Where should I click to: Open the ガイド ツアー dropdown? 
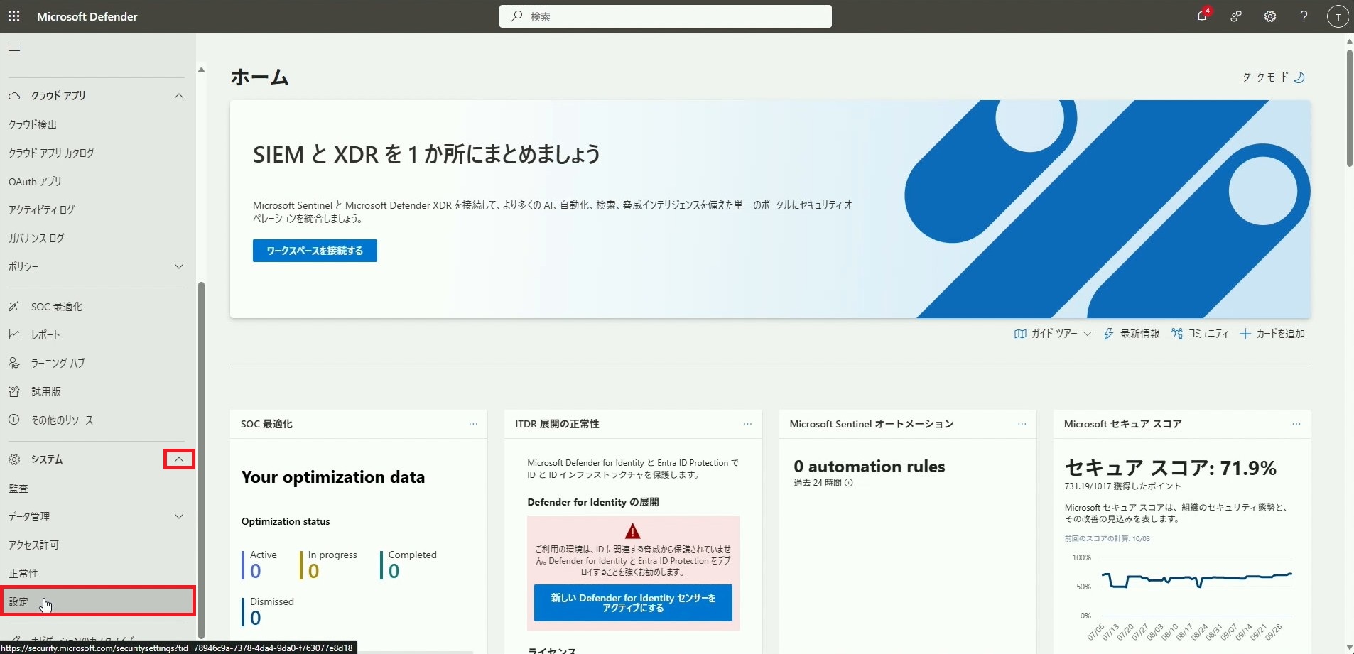pos(1053,334)
